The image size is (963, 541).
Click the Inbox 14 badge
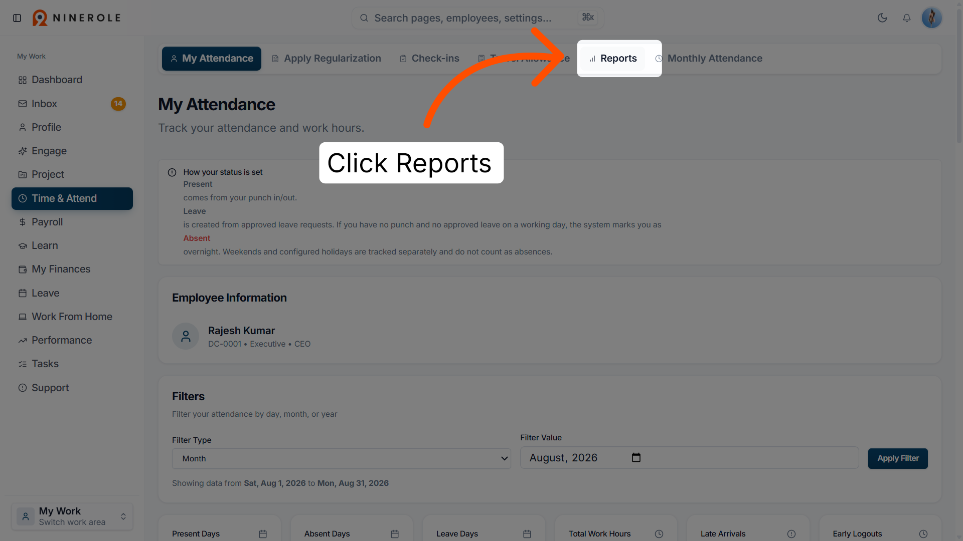click(x=118, y=104)
